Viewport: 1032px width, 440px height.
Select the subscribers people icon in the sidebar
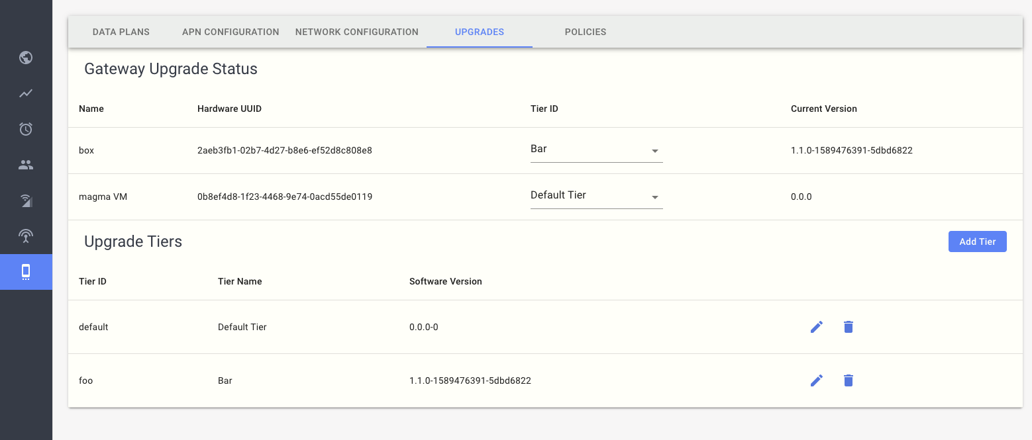tap(26, 164)
